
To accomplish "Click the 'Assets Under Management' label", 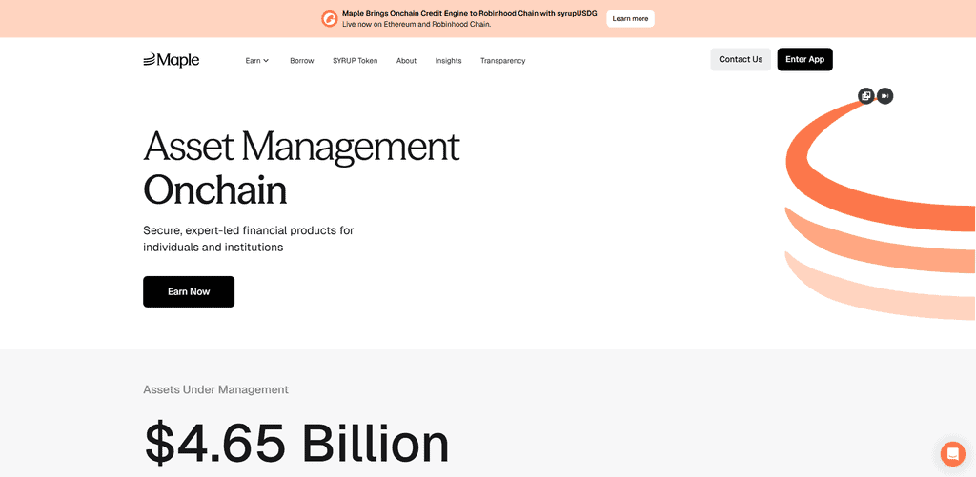I will (216, 390).
